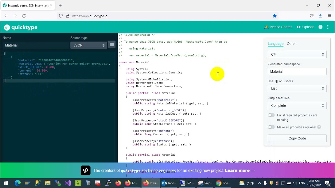Go back with the browser back arrow
Screen dimensions: 335x188
coord(6,16)
